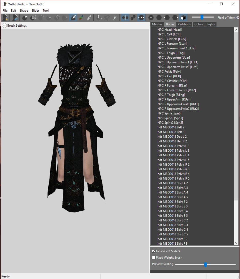Select bone 'NPC Head [Head]'
The width and height of the screenshot is (240, 279).
click(x=170, y=30)
